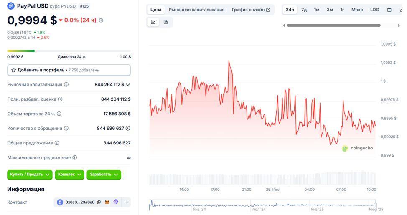
Task: Click the purple diamond icon in contract row
Action: click(116, 202)
